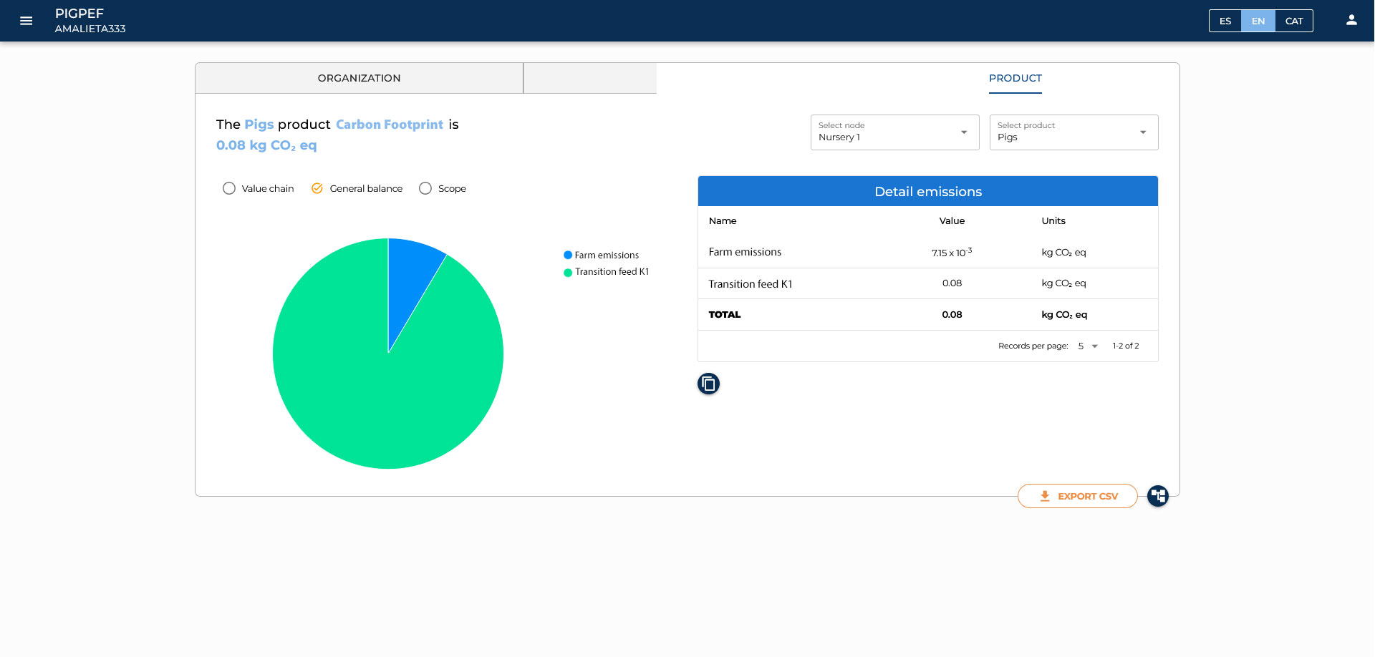The height and width of the screenshot is (657, 1375).
Task: Click the Farm emissions legend dot
Action: [x=568, y=255]
